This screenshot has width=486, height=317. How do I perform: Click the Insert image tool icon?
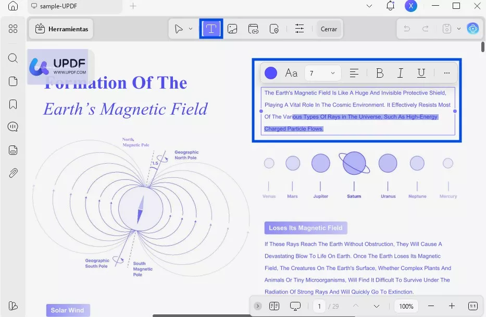(232, 29)
